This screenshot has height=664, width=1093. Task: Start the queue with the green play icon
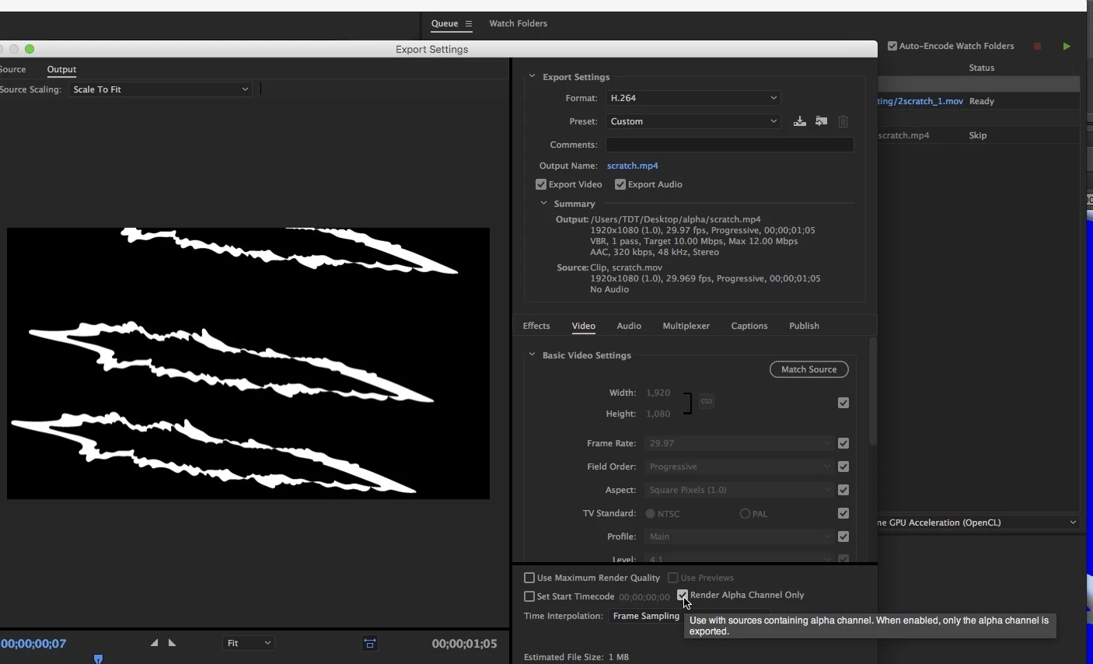(1067, 47)
